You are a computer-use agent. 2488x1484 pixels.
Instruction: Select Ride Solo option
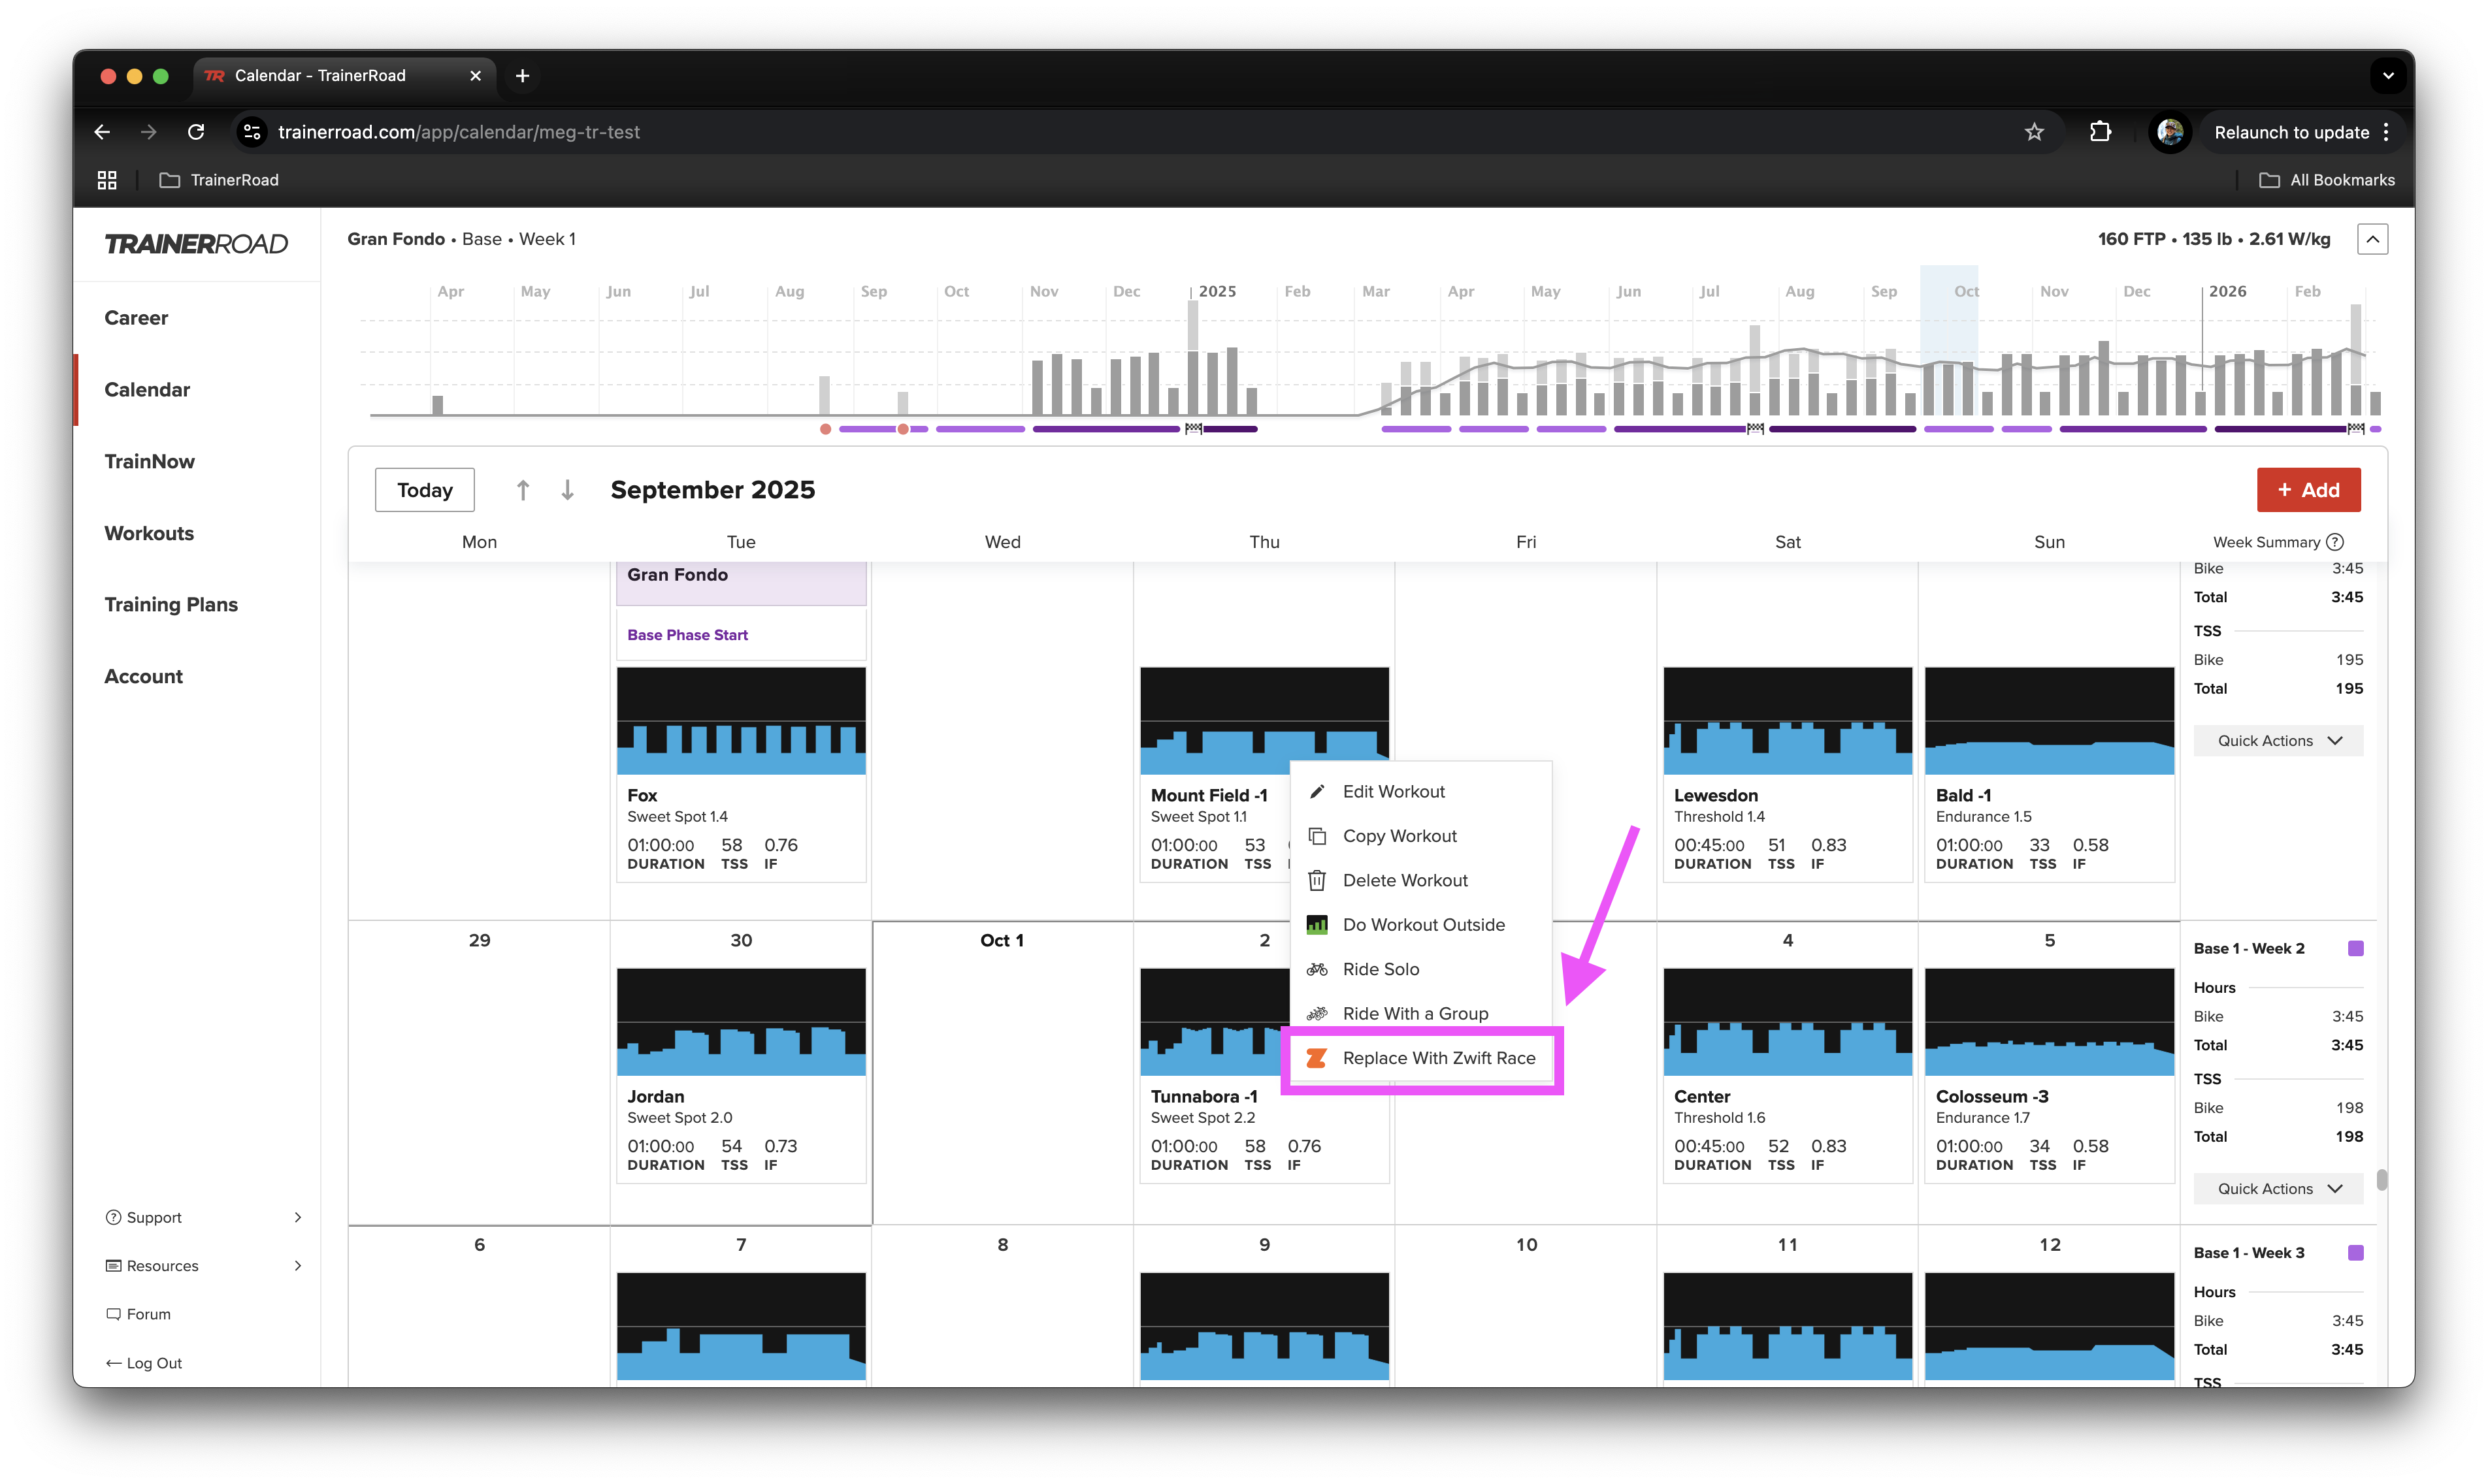point(1421,969)
